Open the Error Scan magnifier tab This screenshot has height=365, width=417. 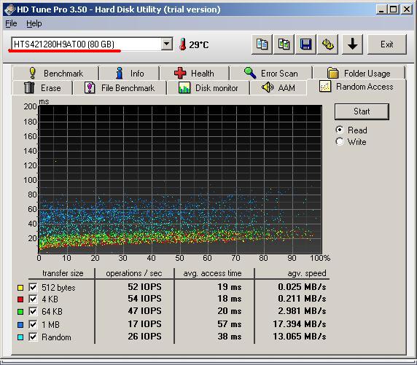click(x=271, y=73)
